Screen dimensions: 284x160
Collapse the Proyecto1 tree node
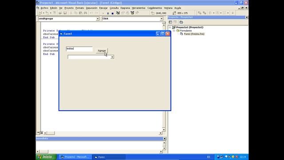pyautogui.click(x=170, y=28)
